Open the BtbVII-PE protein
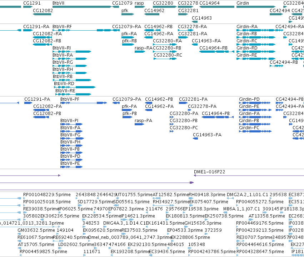Screen dimensions: 304x257 click(71, 167)
